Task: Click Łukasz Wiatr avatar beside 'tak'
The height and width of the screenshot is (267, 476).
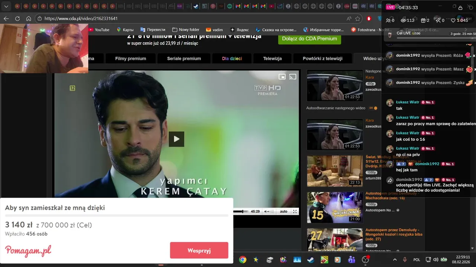Action: click(x=390, y=103)
